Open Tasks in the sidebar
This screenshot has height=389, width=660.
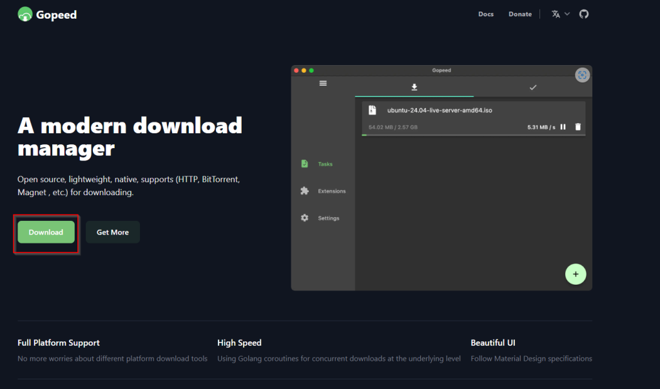(x=325, y=164)
